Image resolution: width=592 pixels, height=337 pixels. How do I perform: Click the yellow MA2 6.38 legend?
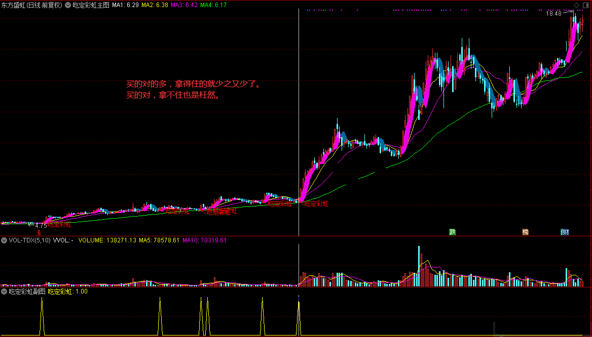click(x=155, y=5)
